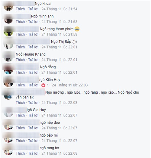Viewport: 151px width, 158px height.
Task: Like the Ngô Kiến Huy comment
Action: pyautogui.click(x=20, y=85)
